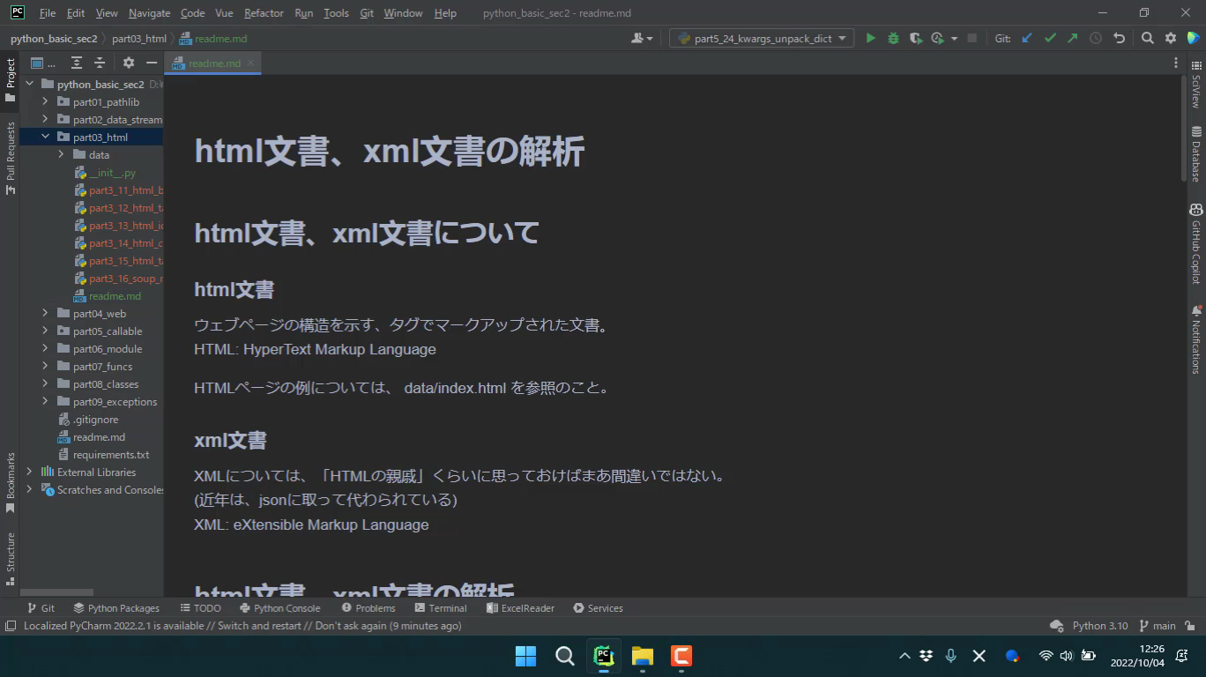
Task: Push commits with the green arrow icon
Action: click(x=1072, y=38)
